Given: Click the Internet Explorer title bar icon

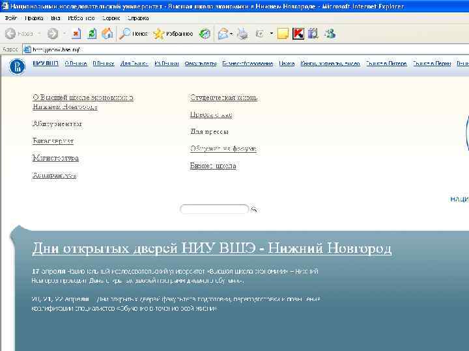Looking at the screenshot, I should click(5, 6).
